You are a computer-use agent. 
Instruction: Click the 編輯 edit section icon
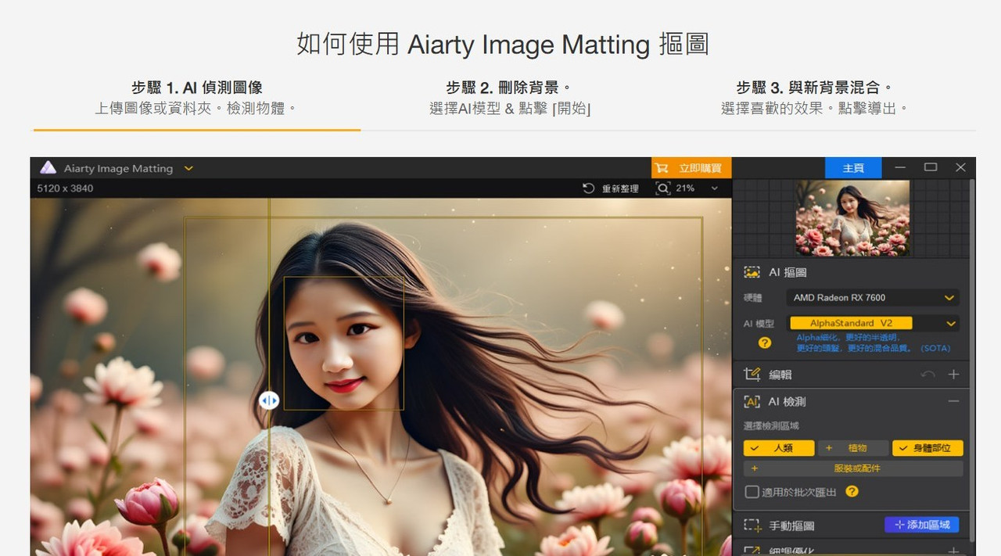pyautogui.click(x=752, y=375)
